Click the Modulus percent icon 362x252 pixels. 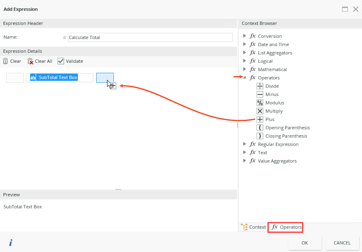[x=260, y=103]
